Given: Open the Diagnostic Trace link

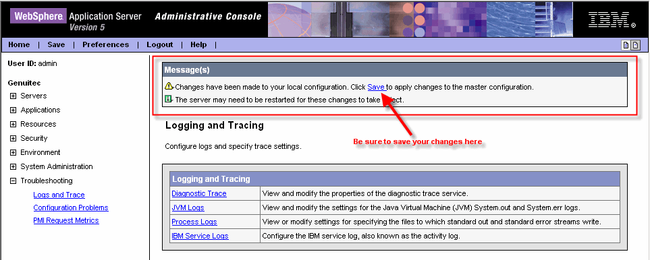Looking at the screenshot, I should pyautogui.click(x=199, y=193).
